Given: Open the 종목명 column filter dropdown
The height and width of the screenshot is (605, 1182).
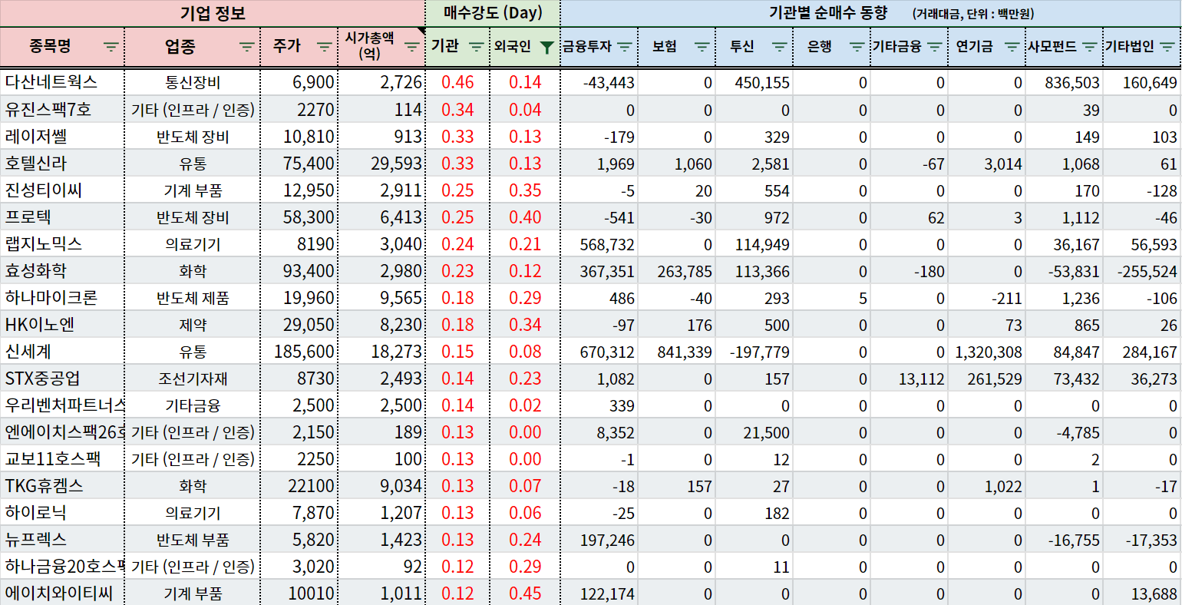Looking at the screenshot, I should click(111, 47).
